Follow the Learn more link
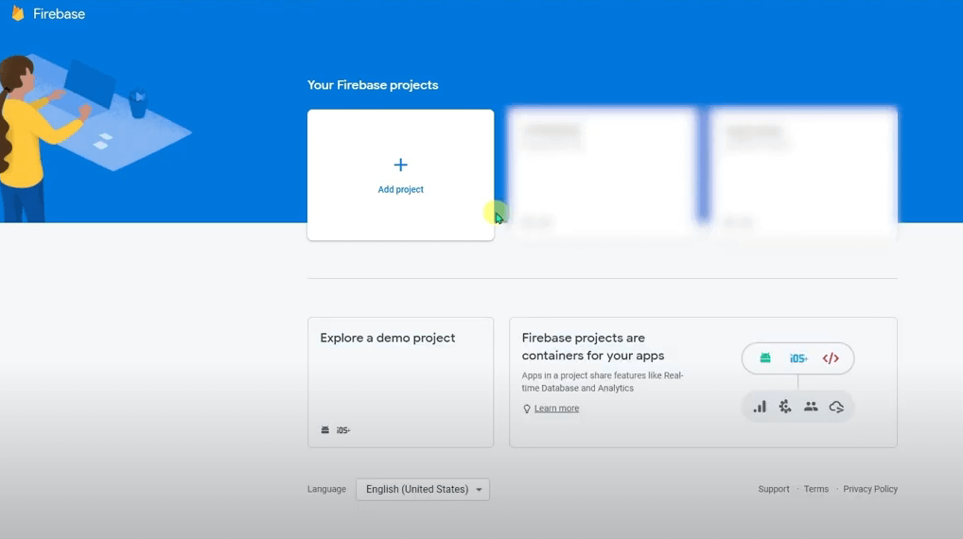Image resolution: width=963 pixels, height=539 pixels. pyautogui.click(x=556, y=409)
